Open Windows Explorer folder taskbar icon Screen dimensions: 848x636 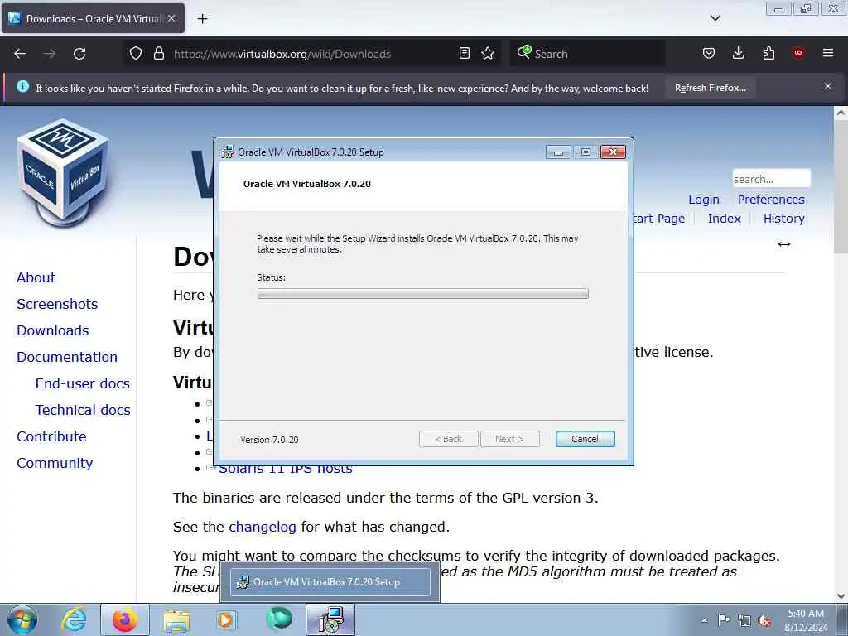pos(176,619)
